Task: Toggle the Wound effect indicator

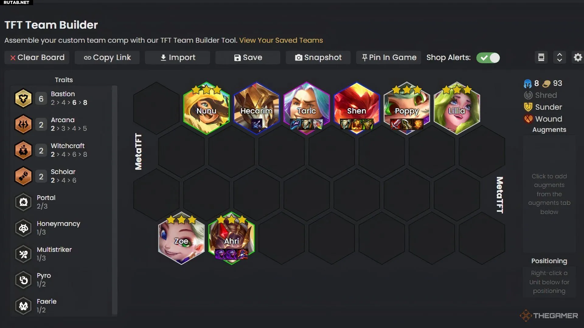Action: pyautogui.click(x=543, y=119)
